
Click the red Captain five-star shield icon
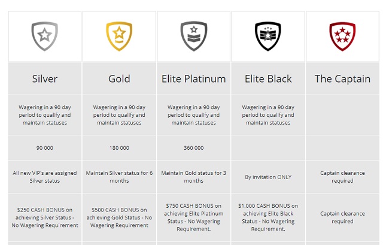click(x=342, y=36)
